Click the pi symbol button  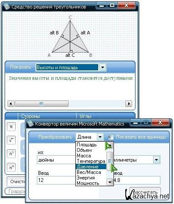[11, 127]
